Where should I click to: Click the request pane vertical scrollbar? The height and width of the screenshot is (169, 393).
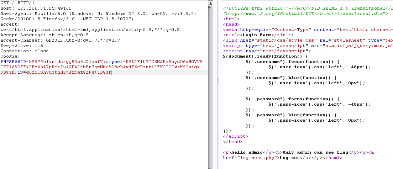pyautogui.click(x=210, y=84)
